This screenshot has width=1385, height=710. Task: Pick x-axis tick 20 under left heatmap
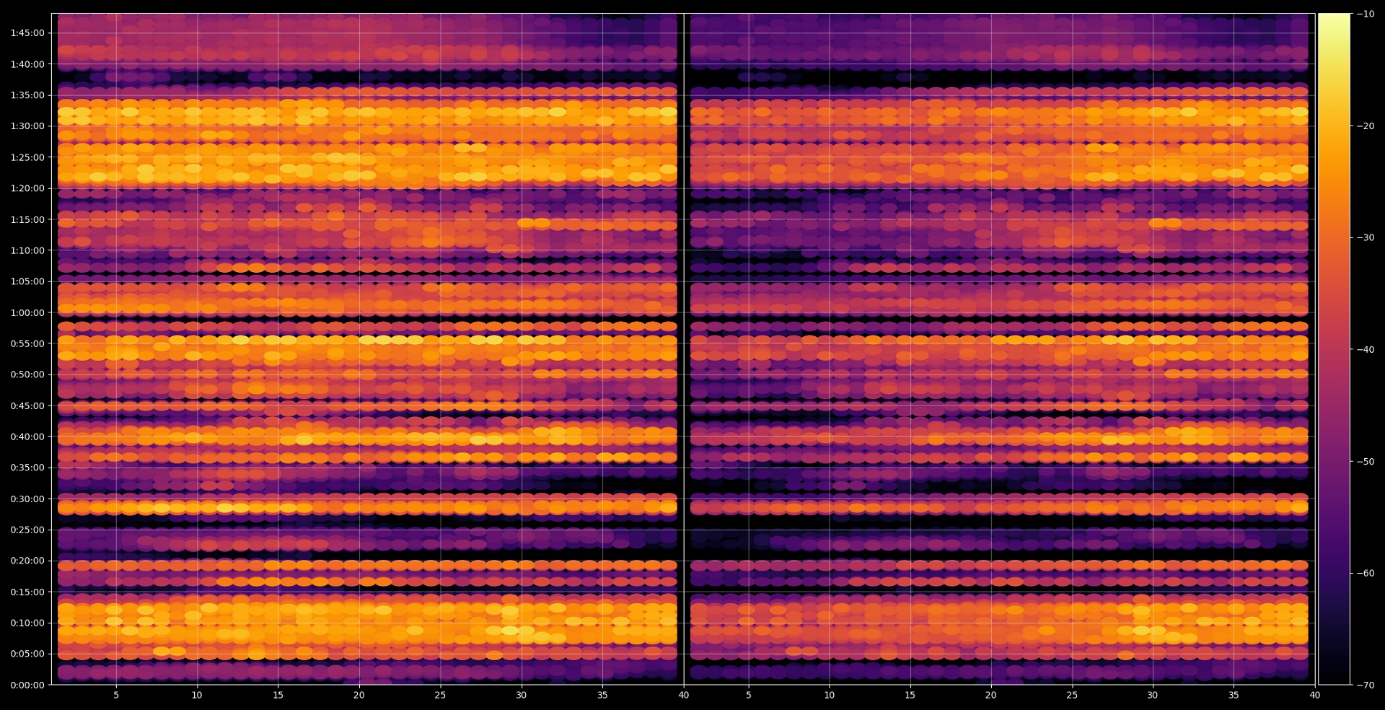point(359,696)
